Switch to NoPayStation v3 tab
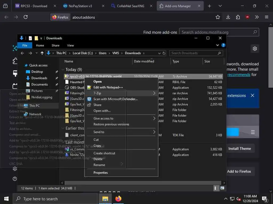Screen dimensions: 273x204 point(80,6)
